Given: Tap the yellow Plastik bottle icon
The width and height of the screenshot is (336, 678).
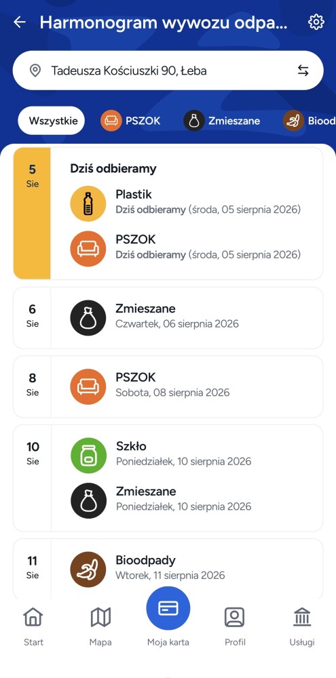Looking at the screenshot, I should [88, 203].
